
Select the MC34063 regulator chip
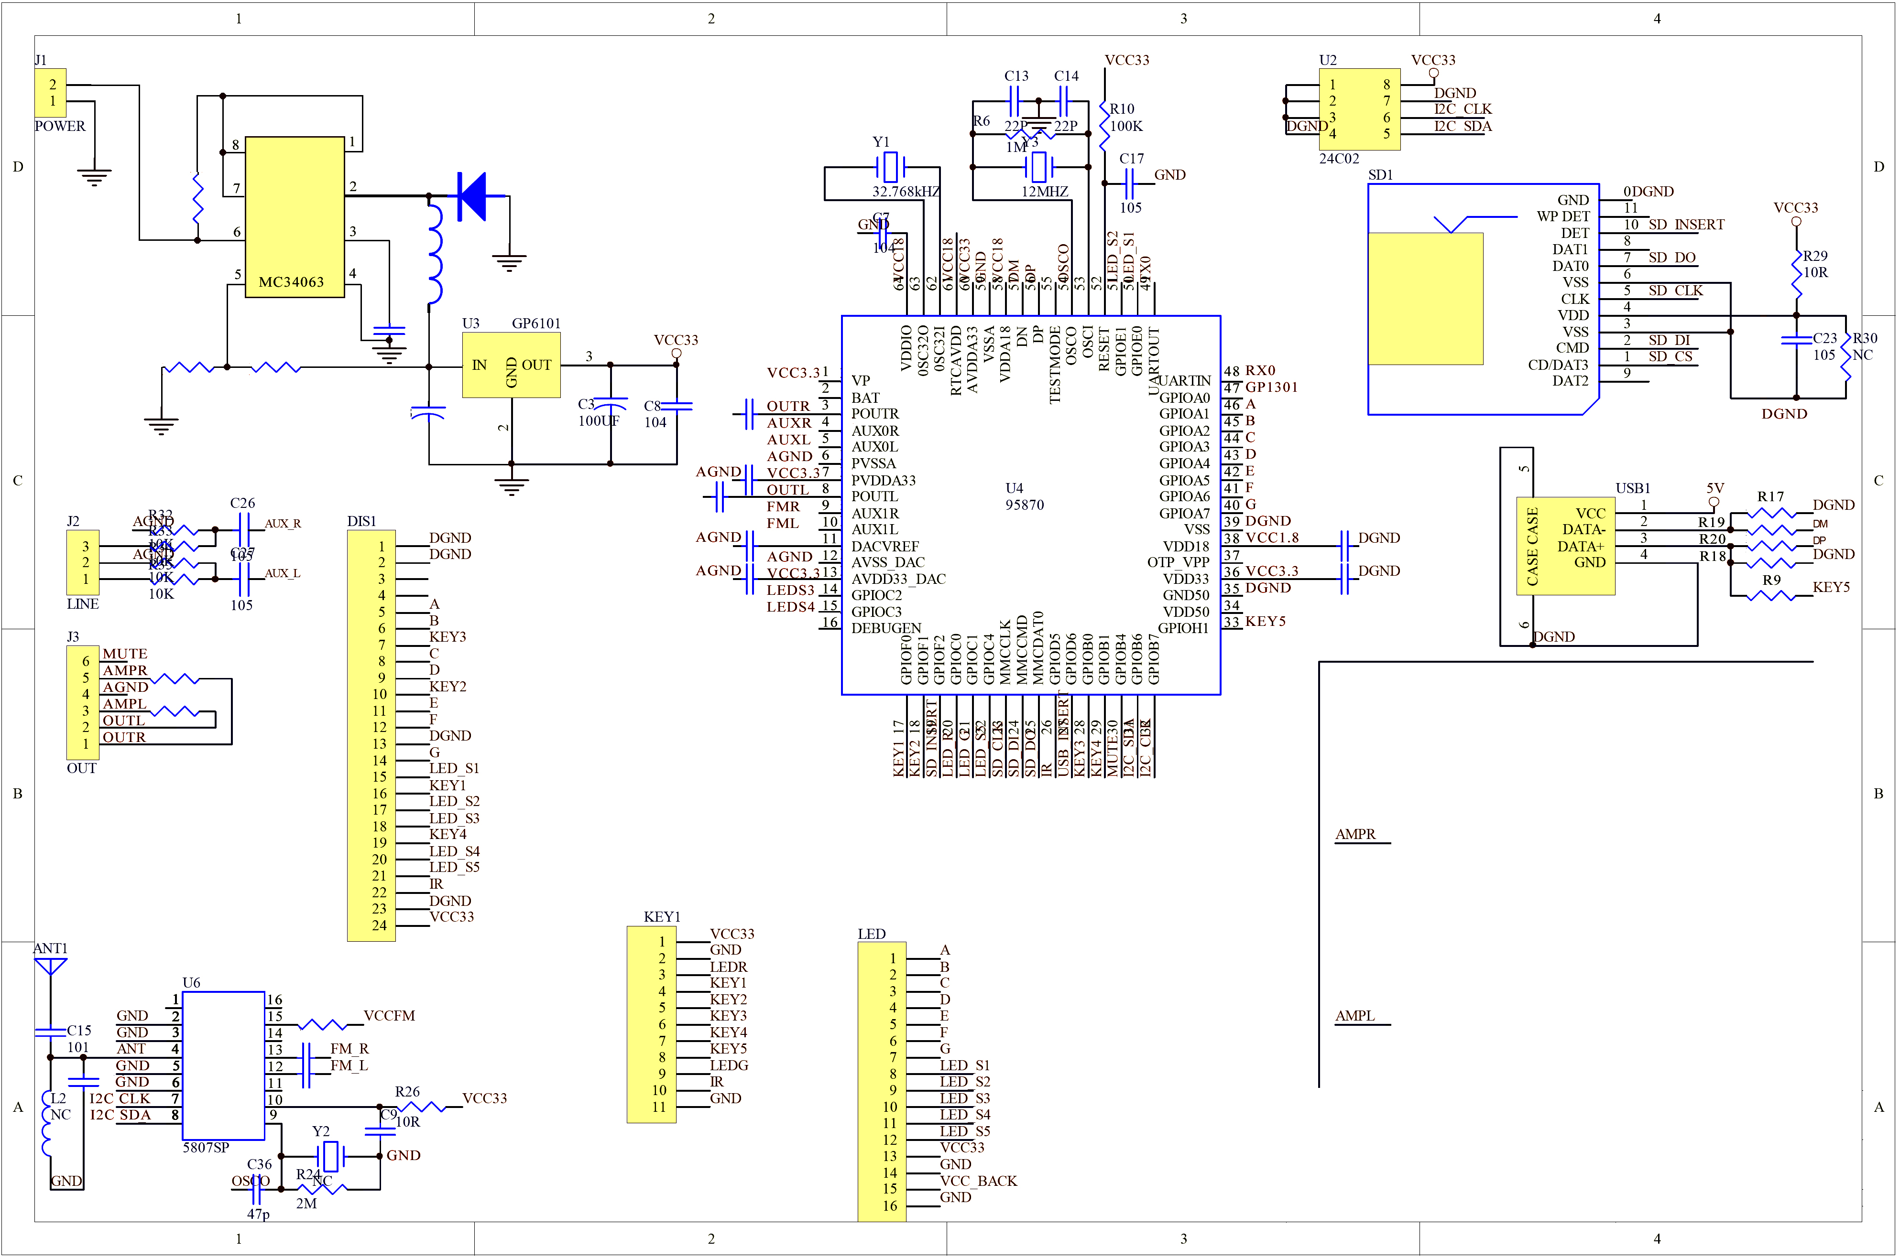pyautogui.click(x=295, y=217)
